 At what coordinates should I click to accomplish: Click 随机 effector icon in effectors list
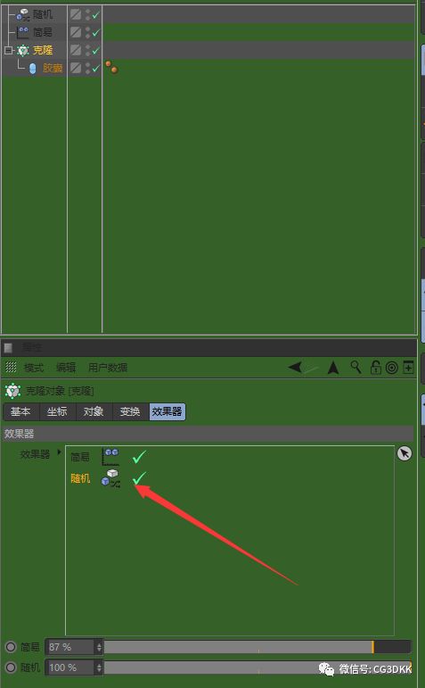pos(110,478)
